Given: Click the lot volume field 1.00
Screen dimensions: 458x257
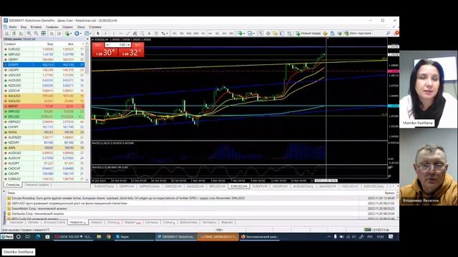Looking at the screenshot, I should pyautogui.click(x=119, y=45).
